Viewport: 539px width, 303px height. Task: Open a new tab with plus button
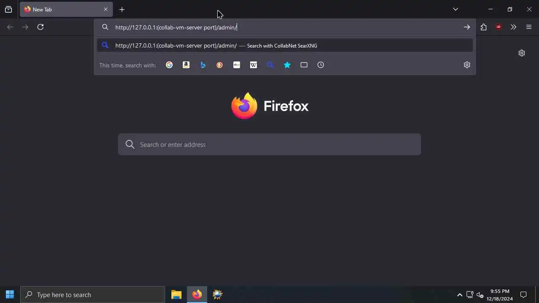[122, 9]
